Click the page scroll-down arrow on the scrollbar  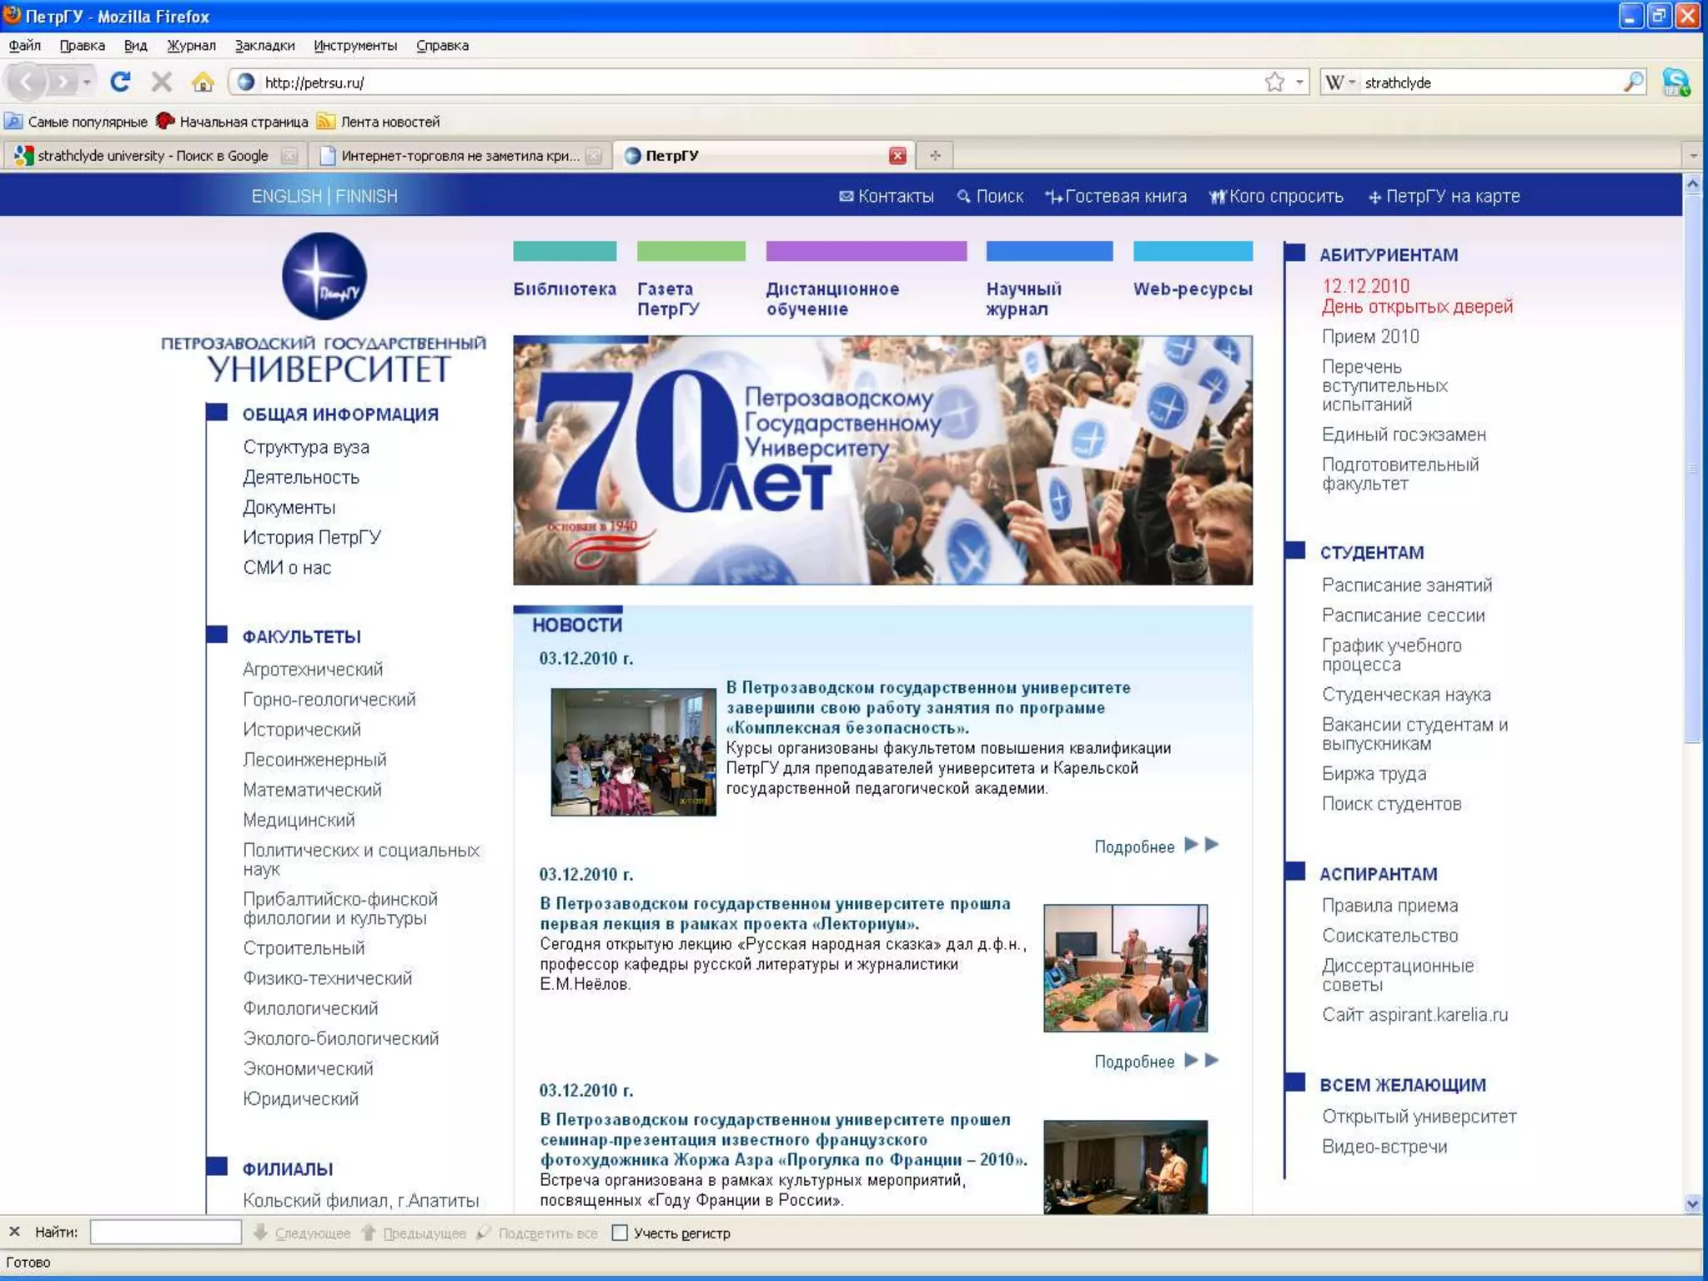1691,1203
